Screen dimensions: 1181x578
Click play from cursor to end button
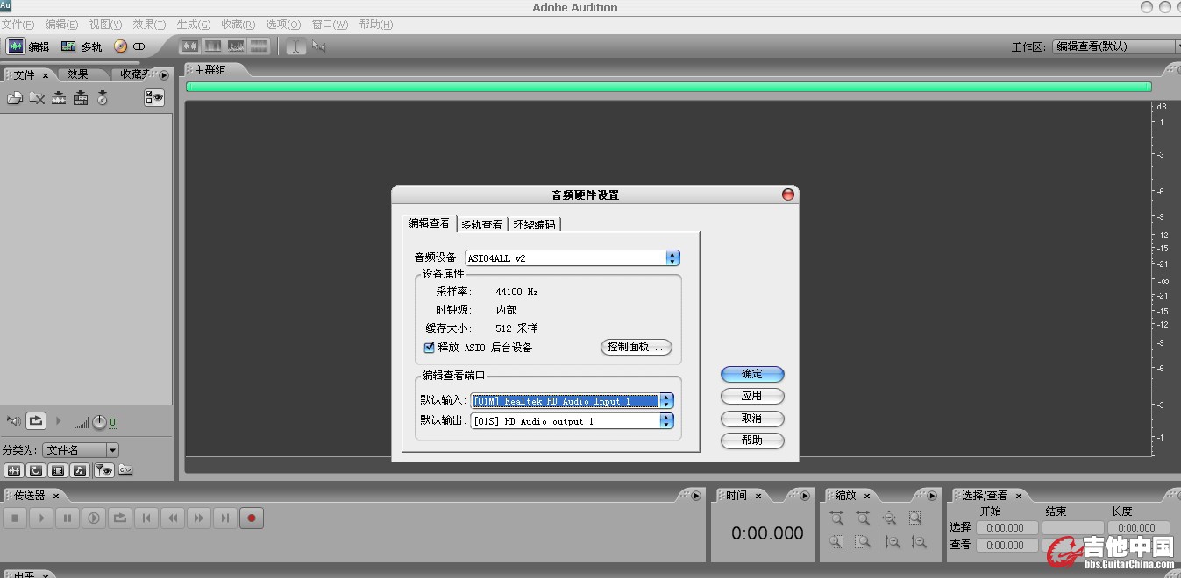click(94, 518)
